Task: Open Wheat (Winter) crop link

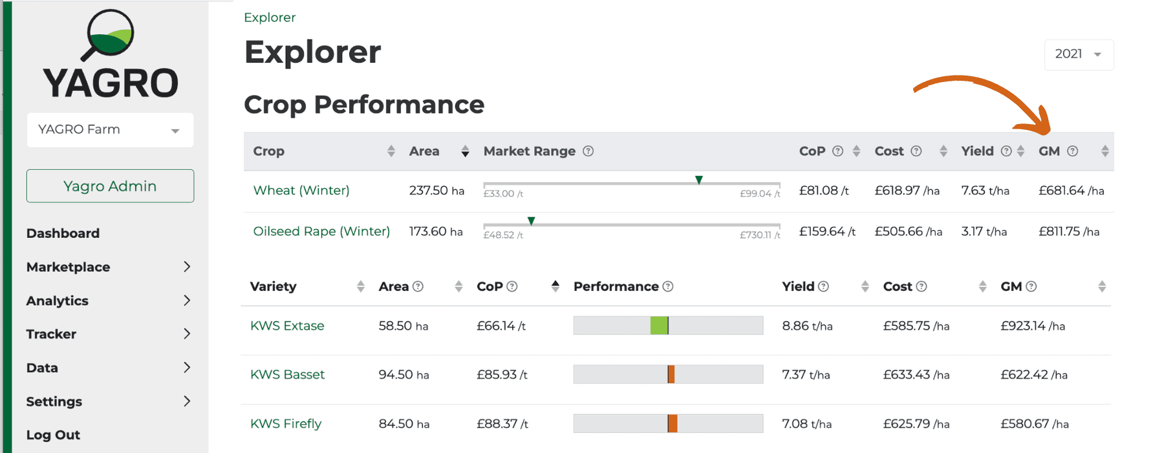Action: click(301, 191)
